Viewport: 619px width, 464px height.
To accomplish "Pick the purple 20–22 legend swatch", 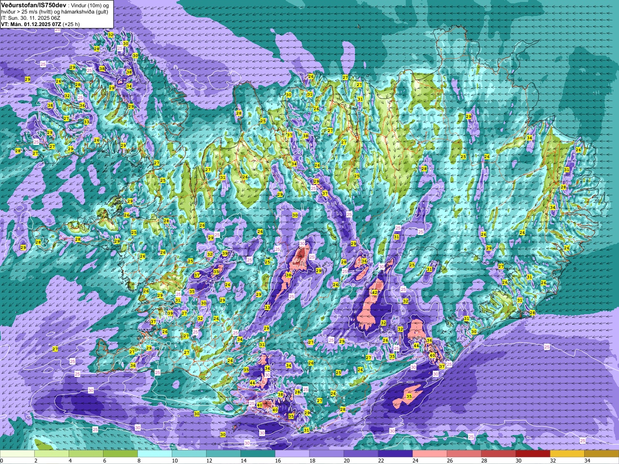I will (361, 454).
